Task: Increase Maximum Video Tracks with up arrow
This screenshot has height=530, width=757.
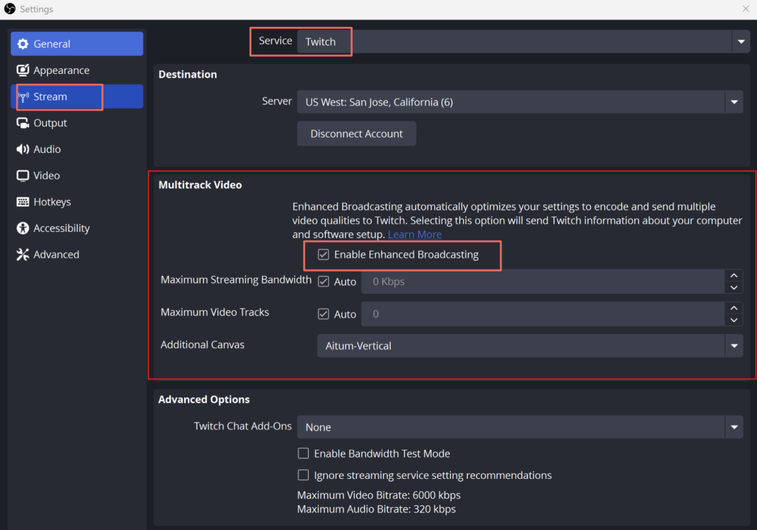Action: [x=734, y=308]
